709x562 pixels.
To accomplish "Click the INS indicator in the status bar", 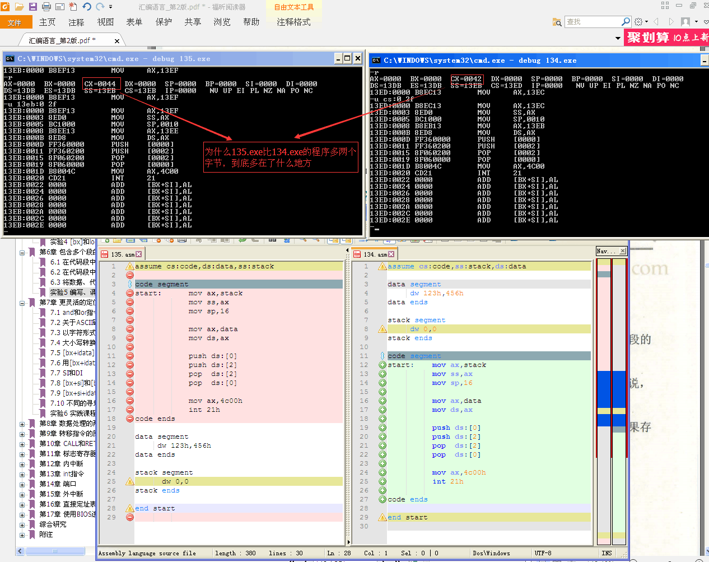I will click(607, 553).
